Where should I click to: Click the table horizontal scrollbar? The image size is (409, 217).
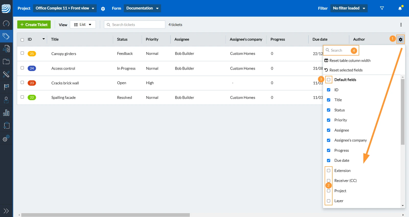(x=105, y=215)
